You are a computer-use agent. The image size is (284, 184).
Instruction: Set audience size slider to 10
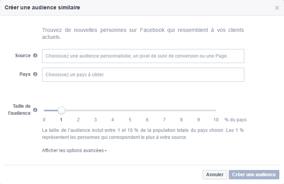[x=216, y=110]
